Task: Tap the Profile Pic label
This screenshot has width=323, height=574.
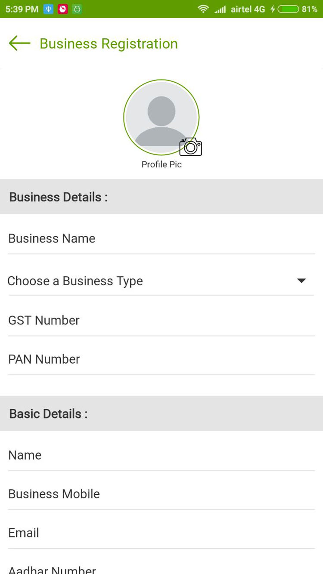Action: [161, 164]
